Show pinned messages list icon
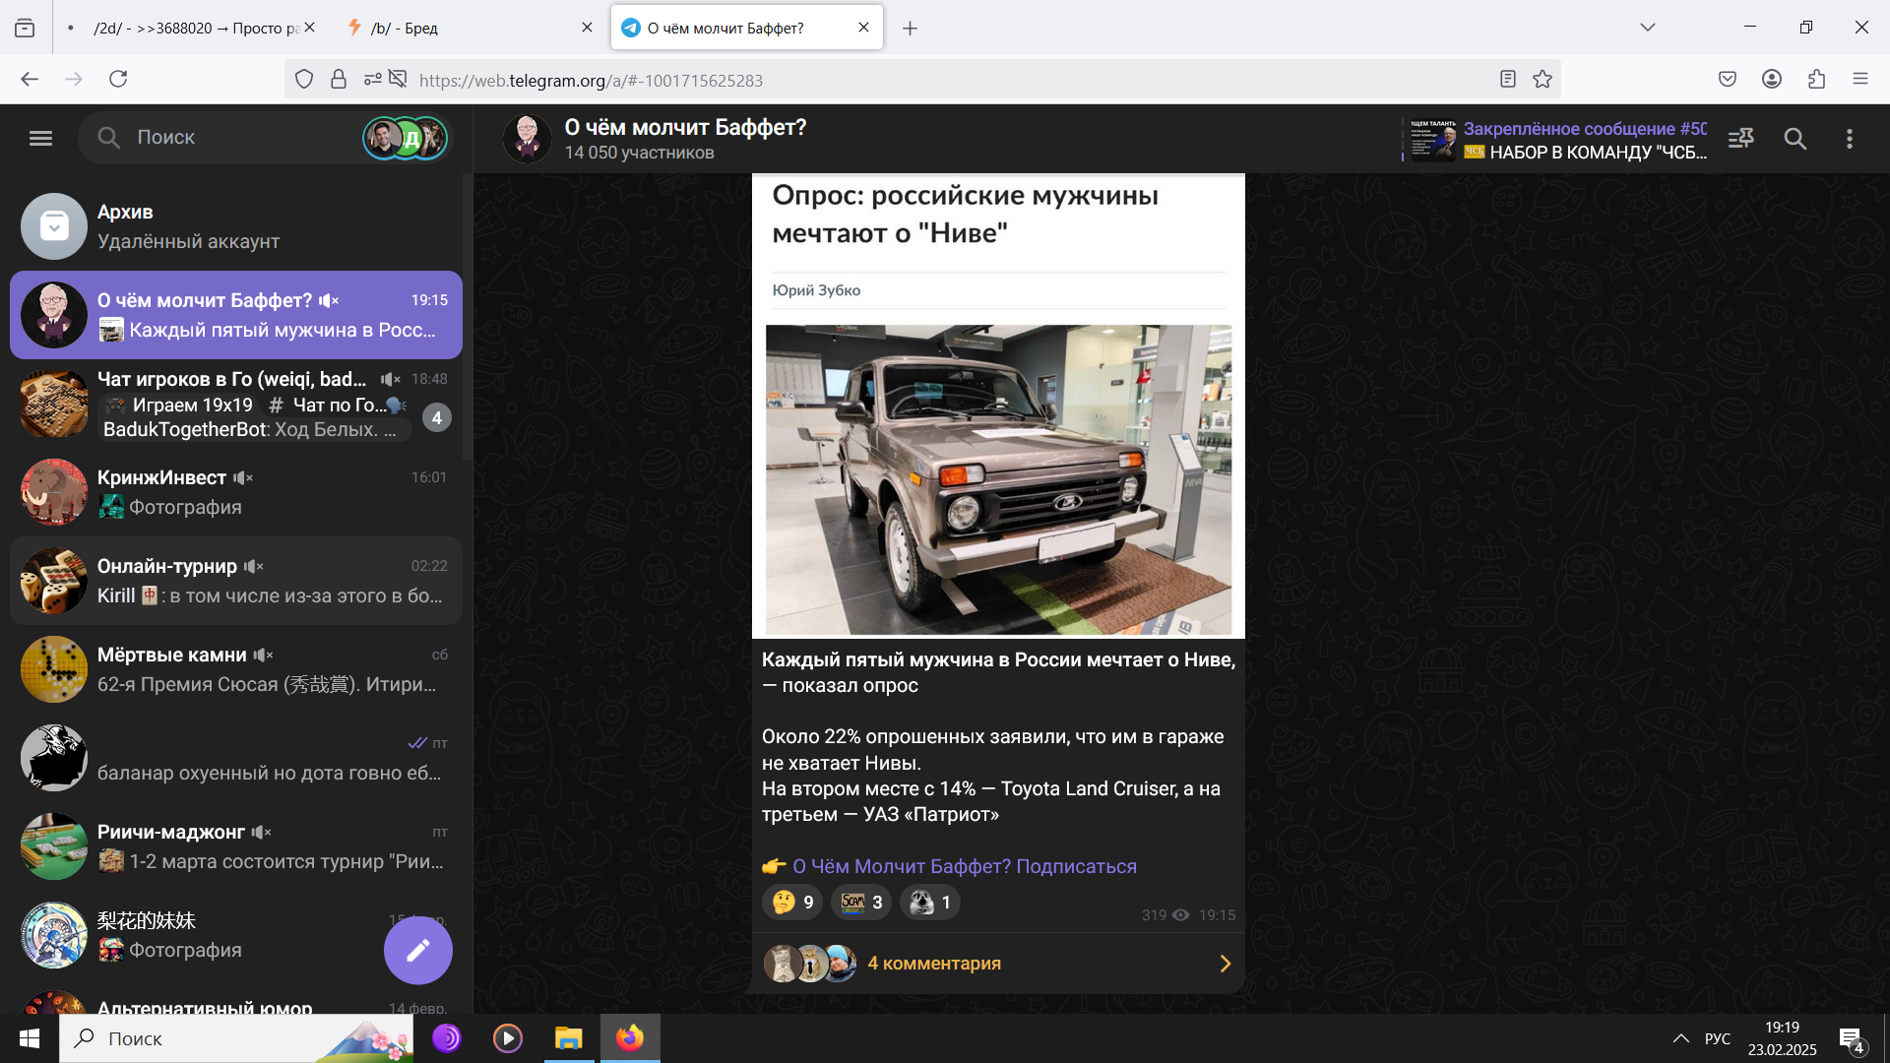The width and height of the screenshot is (1890, 1063). pos(1740,139)
